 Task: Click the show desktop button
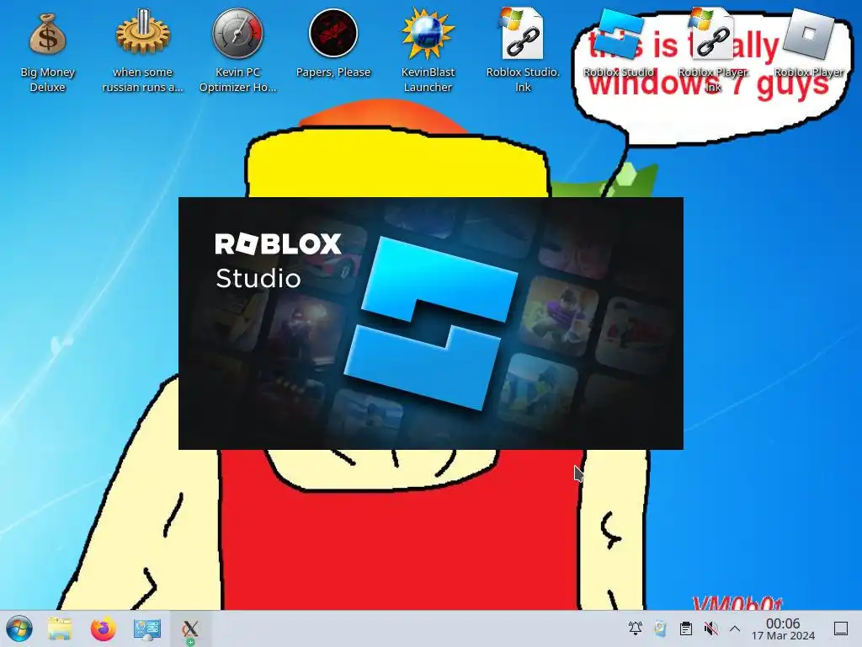(841, 628)
